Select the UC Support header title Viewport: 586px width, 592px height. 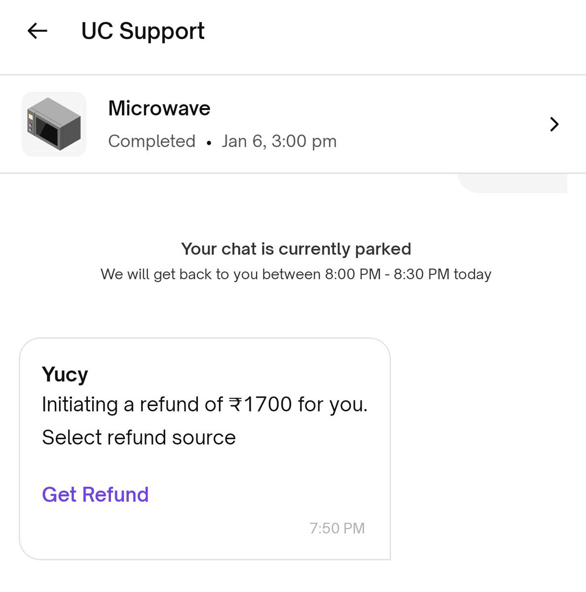143,31
